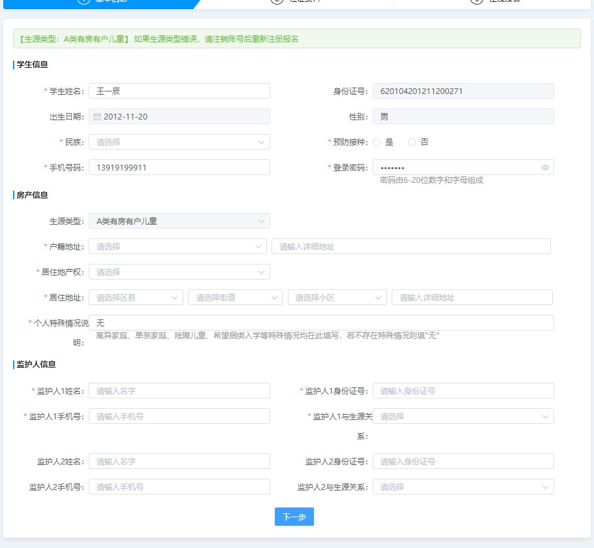
Task: Open the 监护人2与生源关系 dropdown
Action: (x=463, y=487)
